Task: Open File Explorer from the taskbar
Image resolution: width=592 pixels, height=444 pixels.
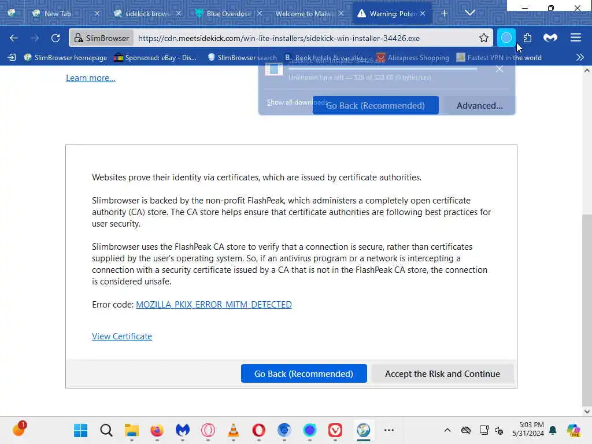Action: (132, 430)
